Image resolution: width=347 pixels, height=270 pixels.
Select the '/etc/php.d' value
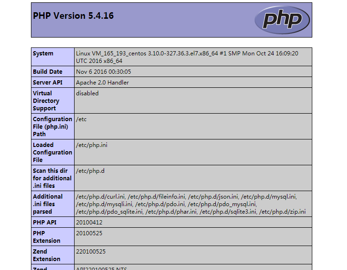pos(90,171)
